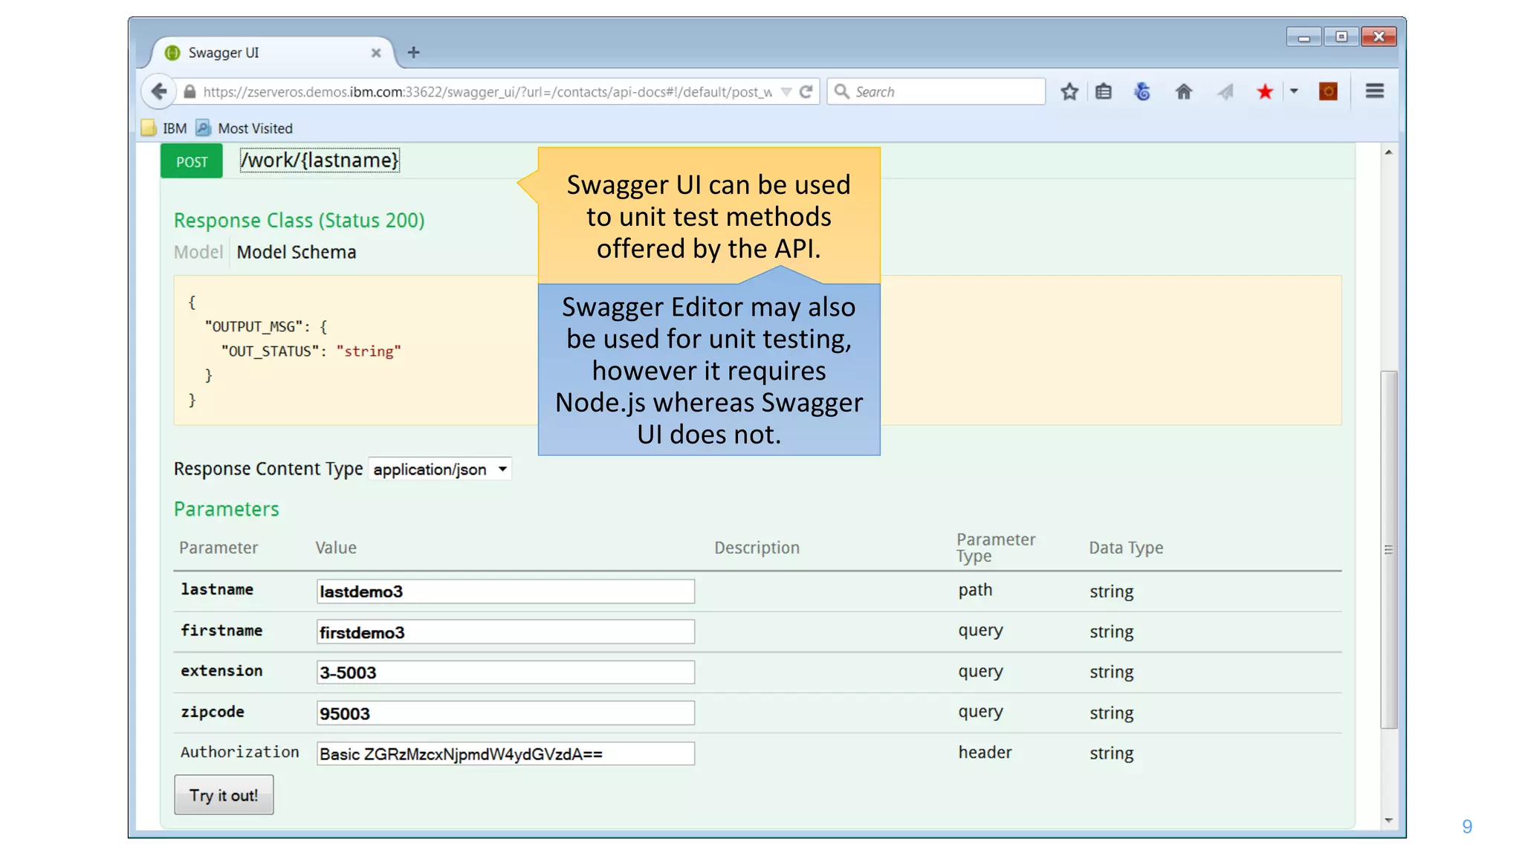This screenshot has width=1522, height=856.
Task: Click the 'header' parameter type cell
Action: (985, 753)
